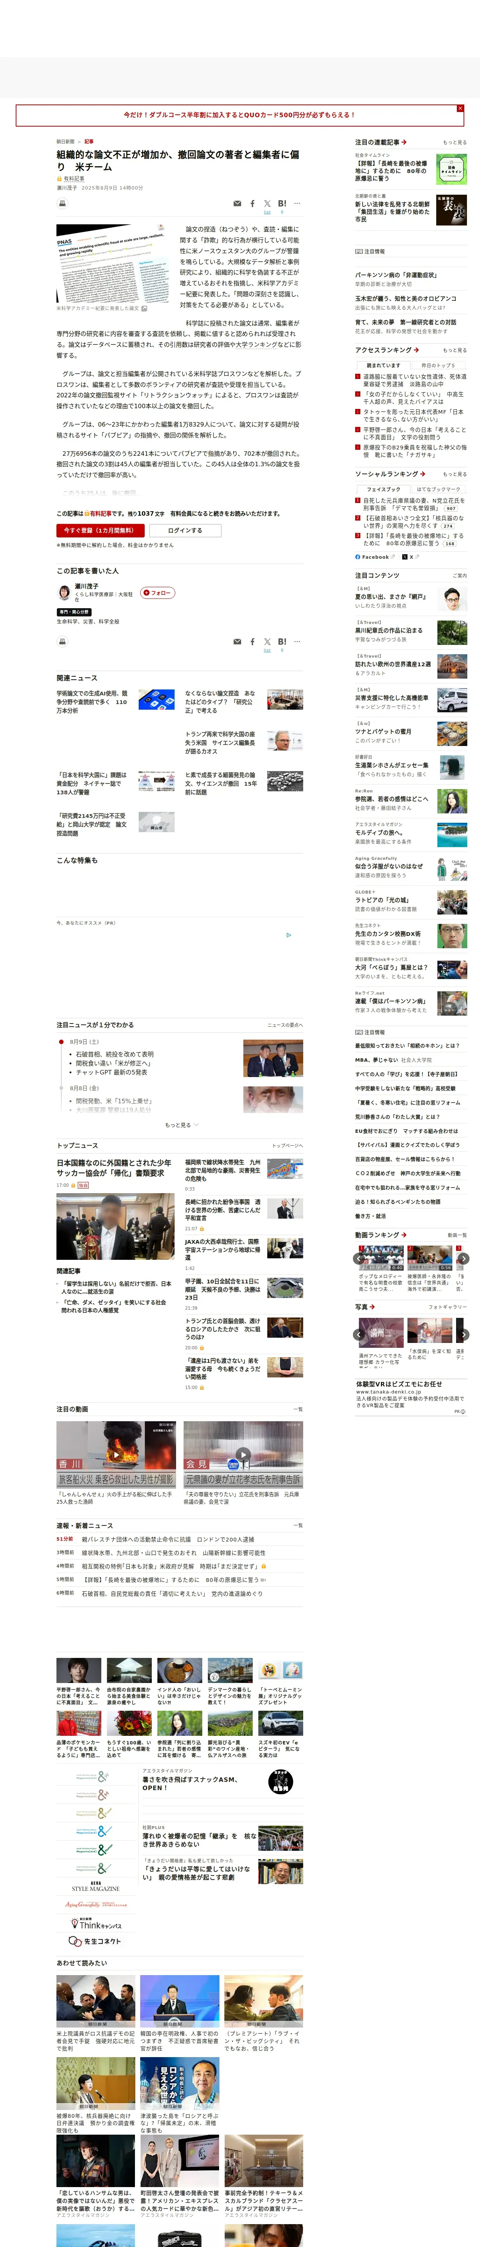Open X account link under social ranking
Screen dimensions: 480x2247
(x=411, y=557)
